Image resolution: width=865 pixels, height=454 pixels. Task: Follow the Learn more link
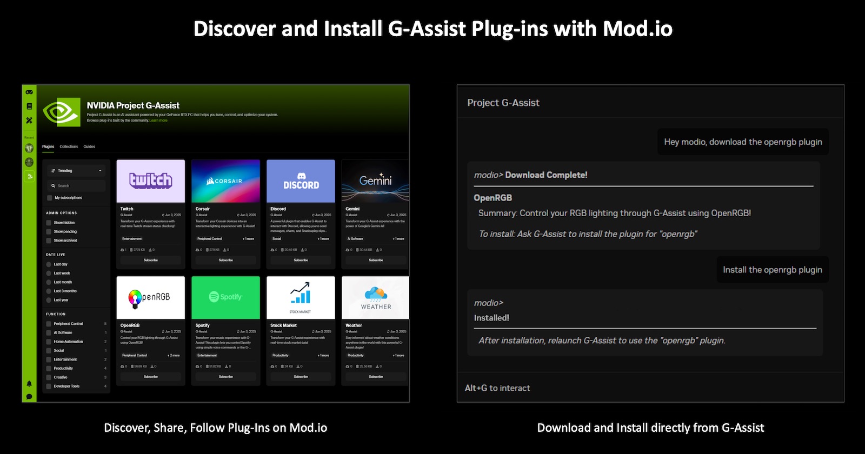(158, 121)
